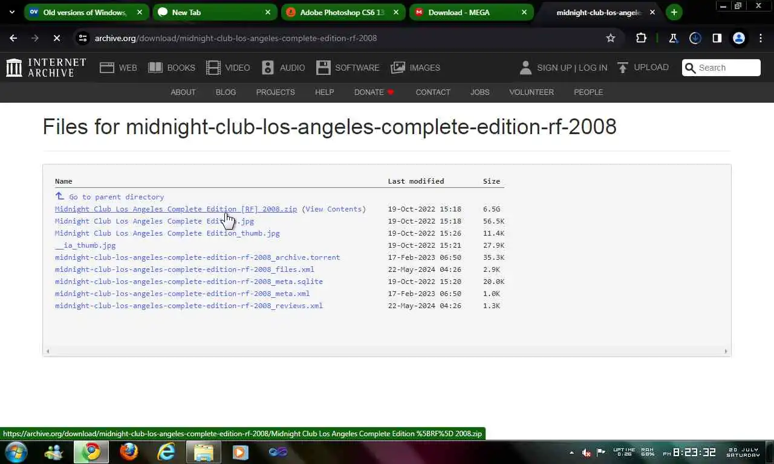The height and width of the screenshot is (464, 774).
Task: Open HELP menu item
Action: 324,92
